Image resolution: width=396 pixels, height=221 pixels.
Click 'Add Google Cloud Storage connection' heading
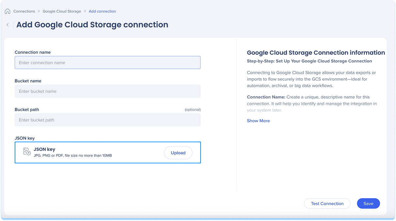click(x=92, y=25)
